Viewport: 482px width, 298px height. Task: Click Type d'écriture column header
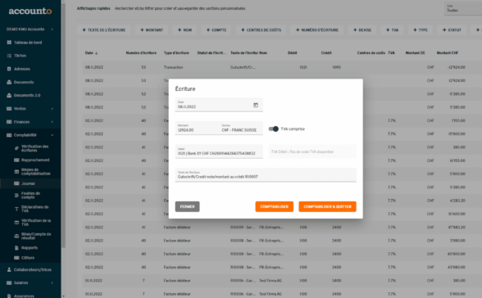point(176,53)
